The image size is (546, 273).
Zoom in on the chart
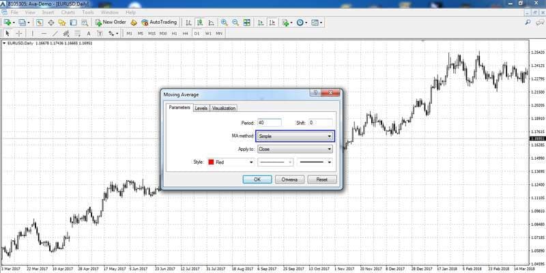point(225,23)
